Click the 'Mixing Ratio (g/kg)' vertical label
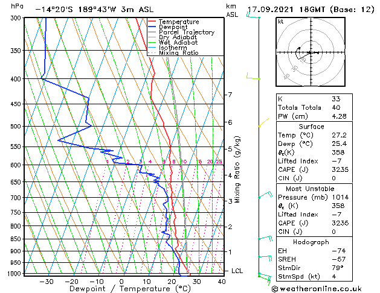 tap(237, 169)
